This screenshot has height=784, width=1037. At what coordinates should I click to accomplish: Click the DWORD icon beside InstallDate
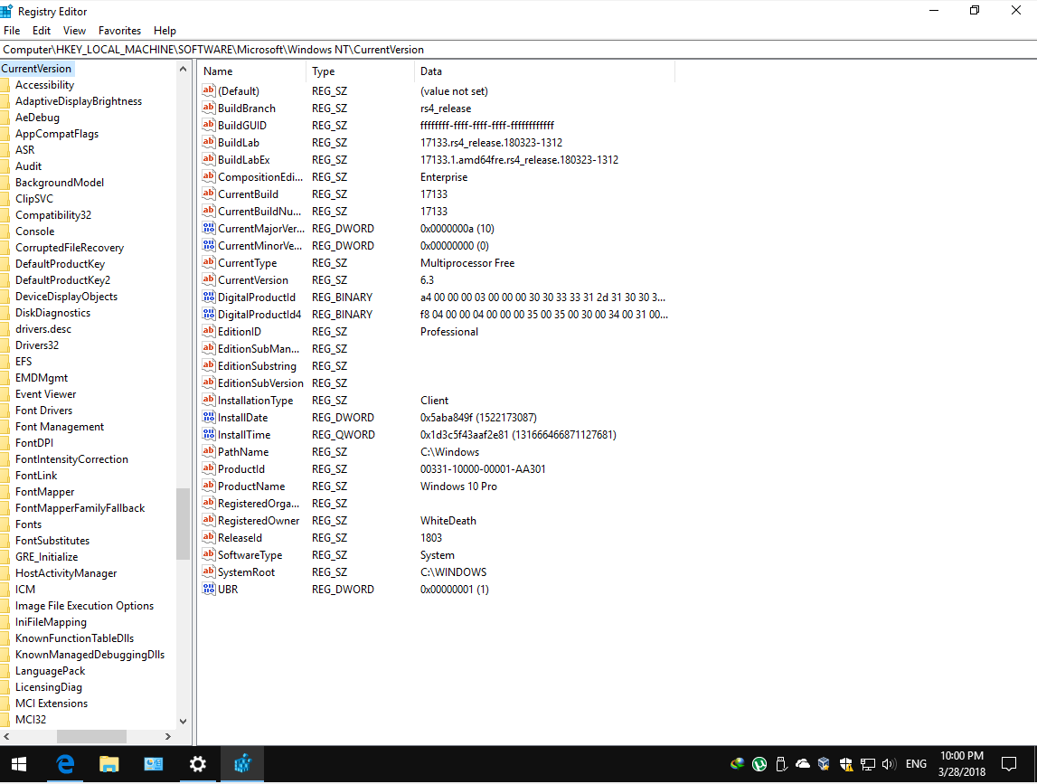tap(209, 418)
